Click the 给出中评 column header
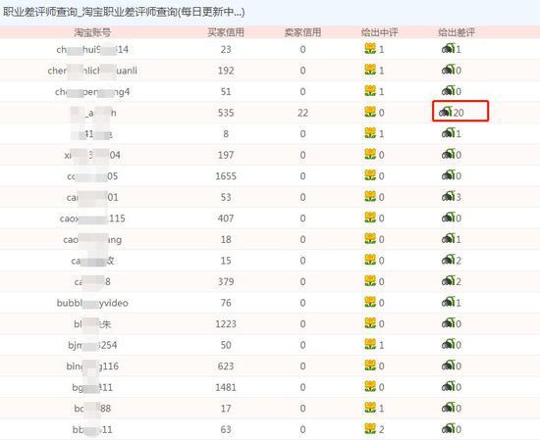Image resolution: width=540 pixels, height=440 pixels. point(380,32)
